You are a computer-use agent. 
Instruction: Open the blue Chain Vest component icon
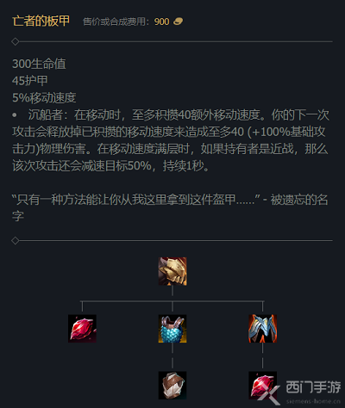pyautogui.click(x=172, y=329)
